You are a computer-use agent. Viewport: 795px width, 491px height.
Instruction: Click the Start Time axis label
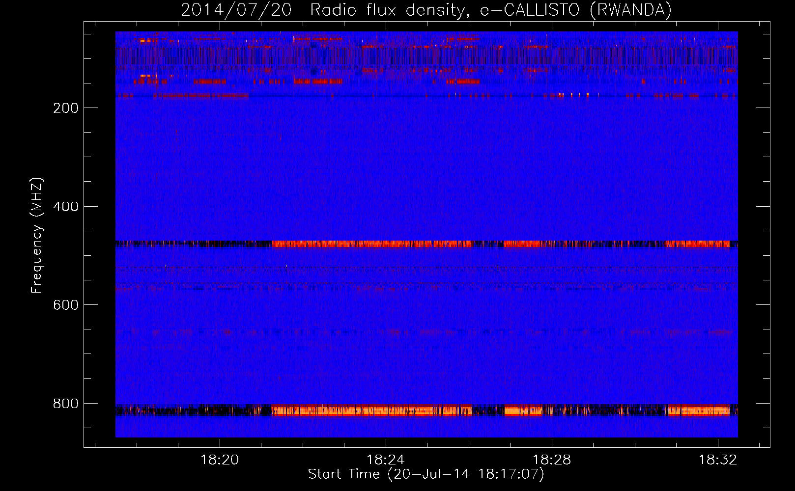426,474
